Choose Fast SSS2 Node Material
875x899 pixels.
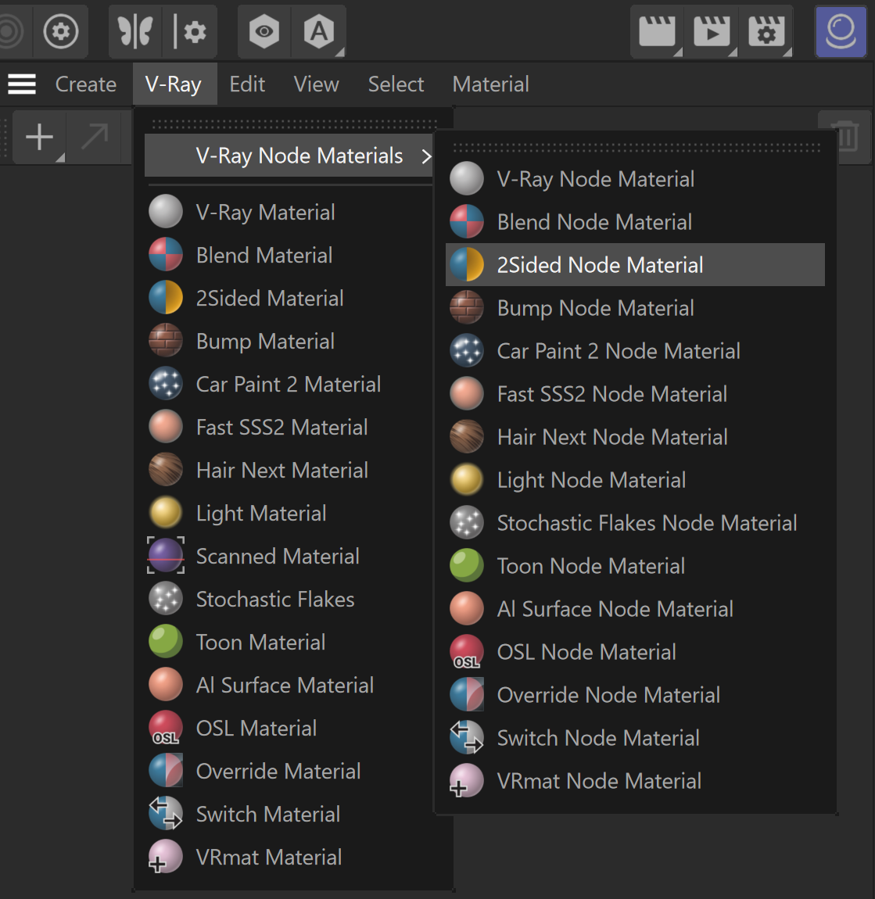[635, 394]
